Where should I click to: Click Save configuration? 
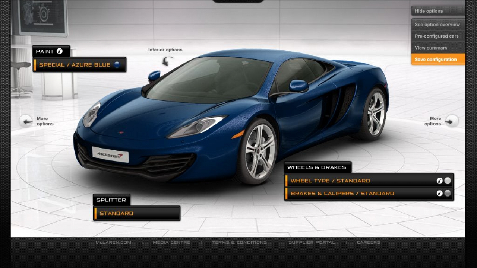tap(438, 59)
